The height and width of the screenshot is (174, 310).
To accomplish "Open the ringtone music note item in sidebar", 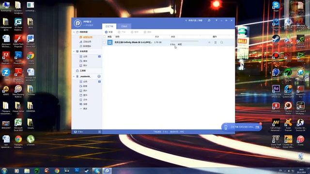I will point(85,46).
